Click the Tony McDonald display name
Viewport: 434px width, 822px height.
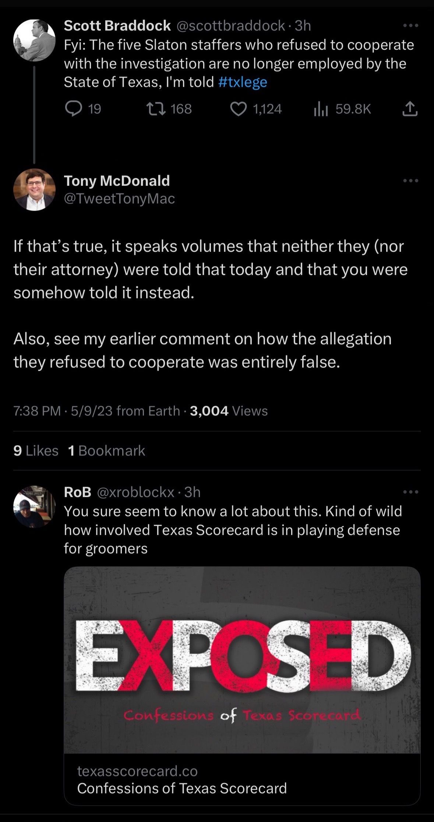pos(117,181)
